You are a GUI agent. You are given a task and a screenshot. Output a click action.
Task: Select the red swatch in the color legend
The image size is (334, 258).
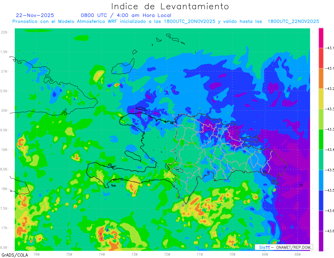tap(321, 58)
